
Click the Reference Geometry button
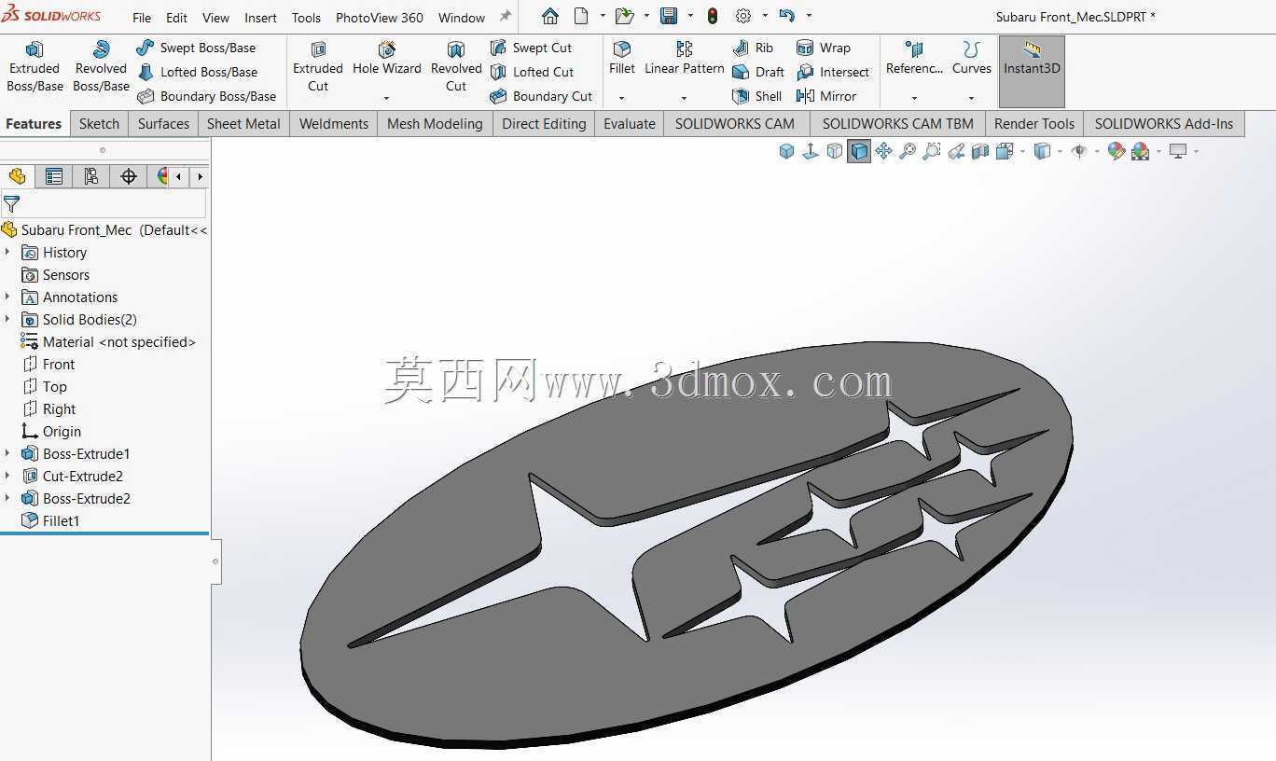click(x=914, y=59)
